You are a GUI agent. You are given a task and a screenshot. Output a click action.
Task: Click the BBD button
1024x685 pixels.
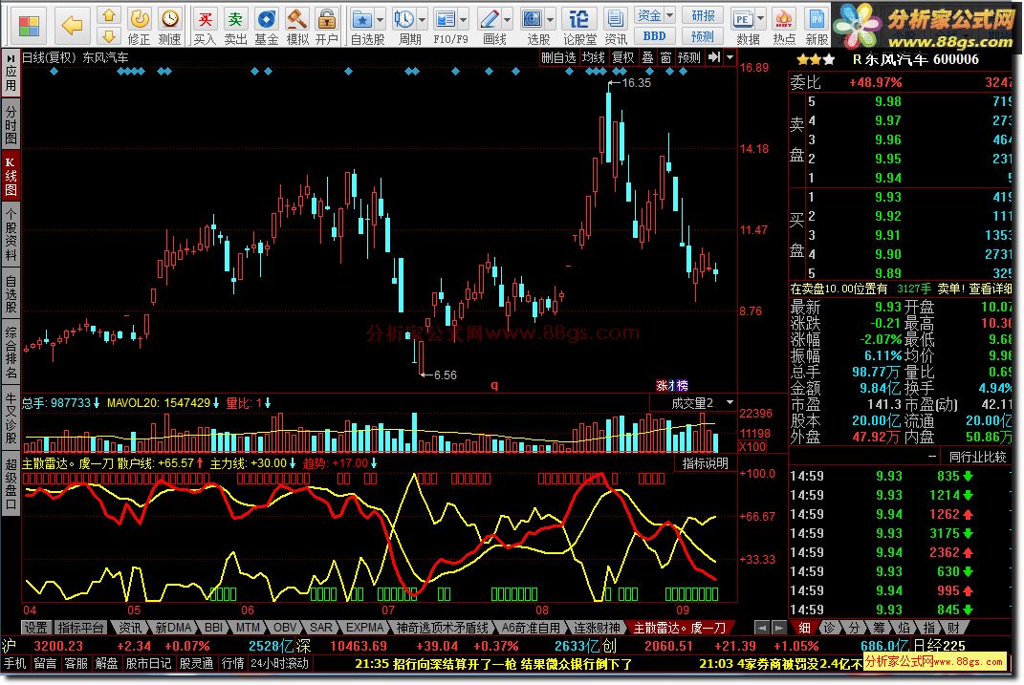tap(654, 36)
